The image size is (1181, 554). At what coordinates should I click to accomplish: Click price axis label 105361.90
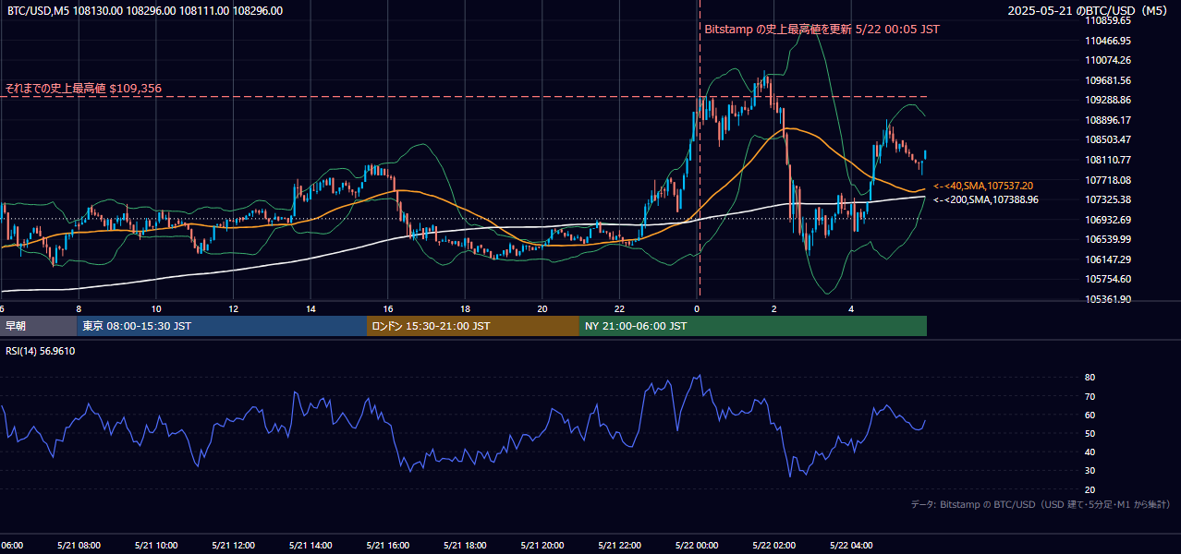tap(1107, 299)
